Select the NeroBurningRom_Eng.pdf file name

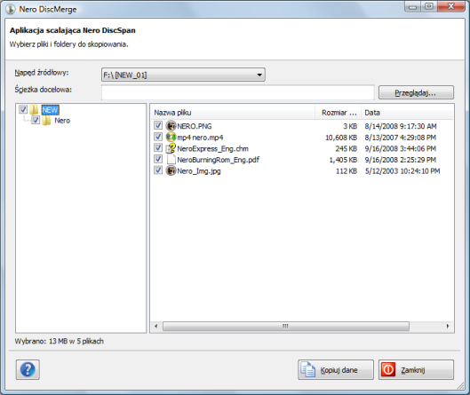click(x=218, y=160)
